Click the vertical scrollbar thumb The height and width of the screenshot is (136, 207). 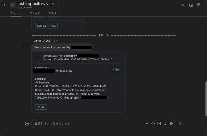[206, 99]
